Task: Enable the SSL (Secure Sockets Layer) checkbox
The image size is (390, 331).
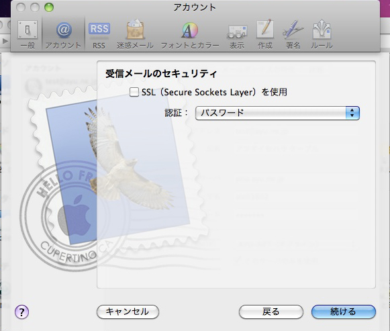Action: (x=134, y=92)
